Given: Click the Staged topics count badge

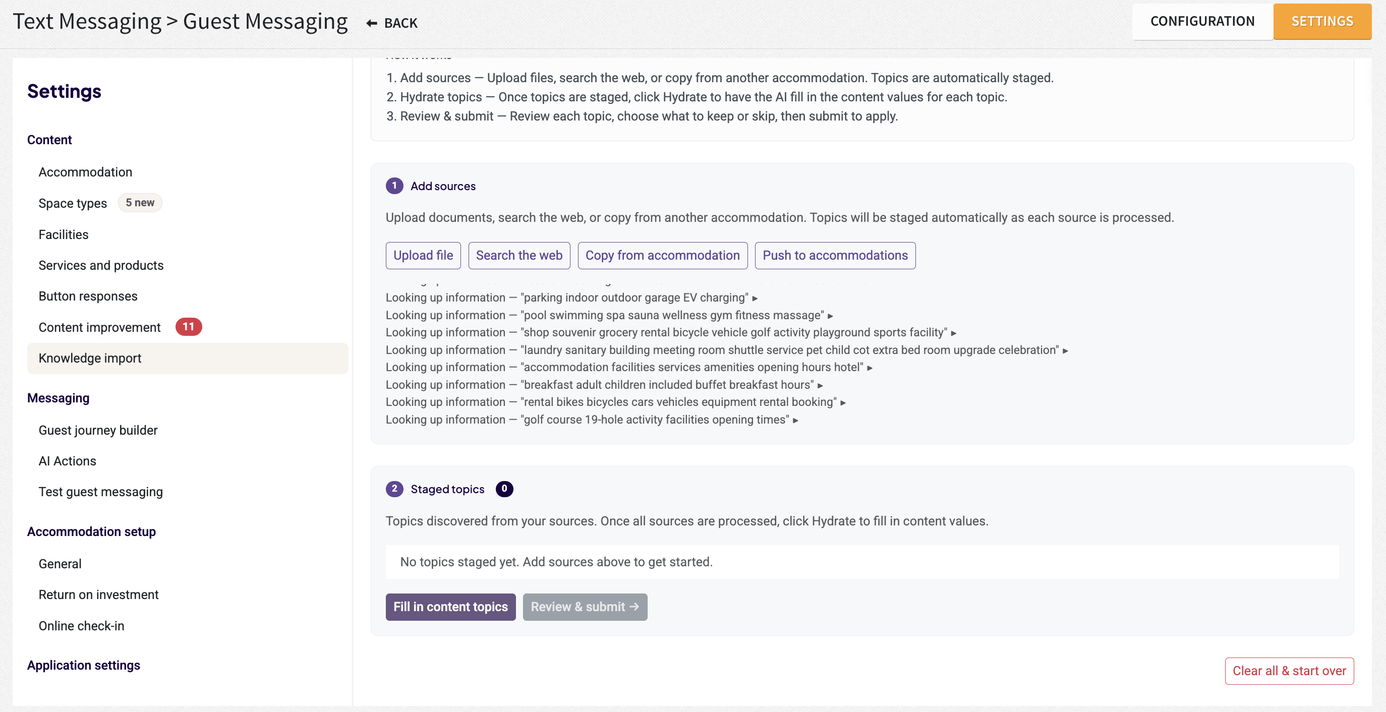Looking at the screenshot, I should point(503,489).
